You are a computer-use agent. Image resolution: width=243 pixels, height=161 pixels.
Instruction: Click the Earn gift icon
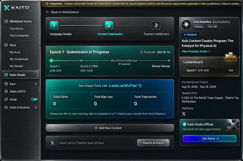pyautogui.click(x=6, y=84)
